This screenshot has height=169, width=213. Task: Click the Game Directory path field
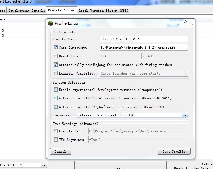point(144,48)
